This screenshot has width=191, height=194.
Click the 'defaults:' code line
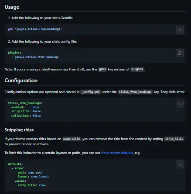[x=15, y=164]
